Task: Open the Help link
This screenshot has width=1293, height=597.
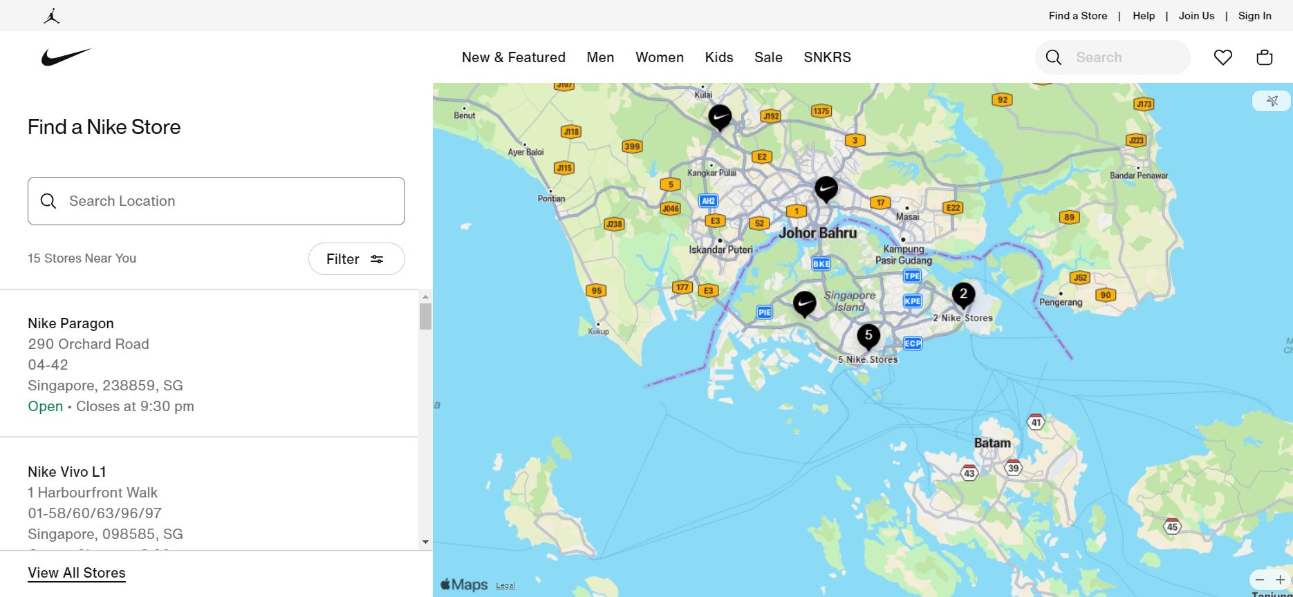Action: point(1144,16)
